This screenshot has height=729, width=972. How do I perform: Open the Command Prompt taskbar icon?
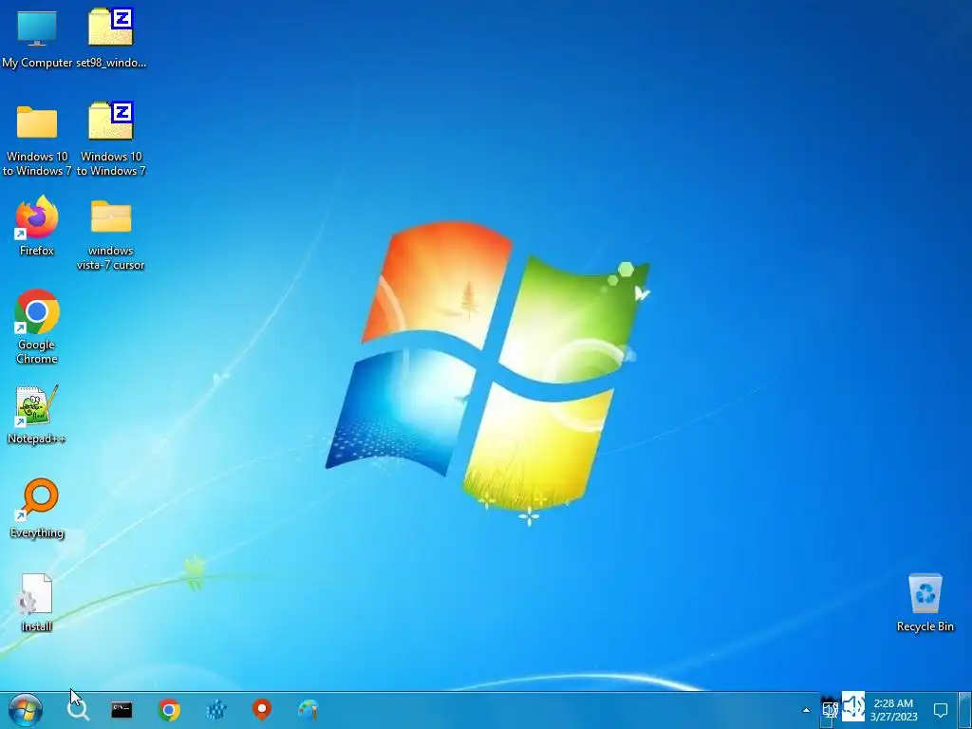click(x=121, y=710)
